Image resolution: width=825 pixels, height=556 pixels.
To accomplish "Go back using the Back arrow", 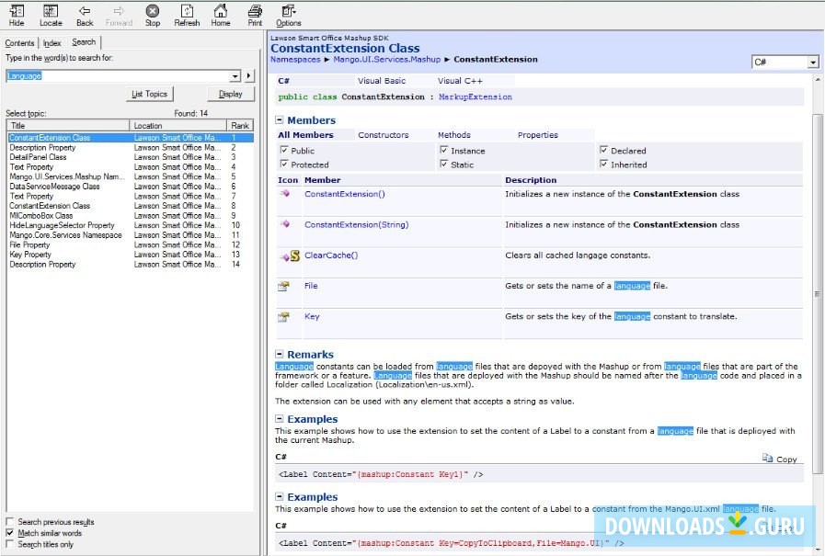I will coord(85,15).
